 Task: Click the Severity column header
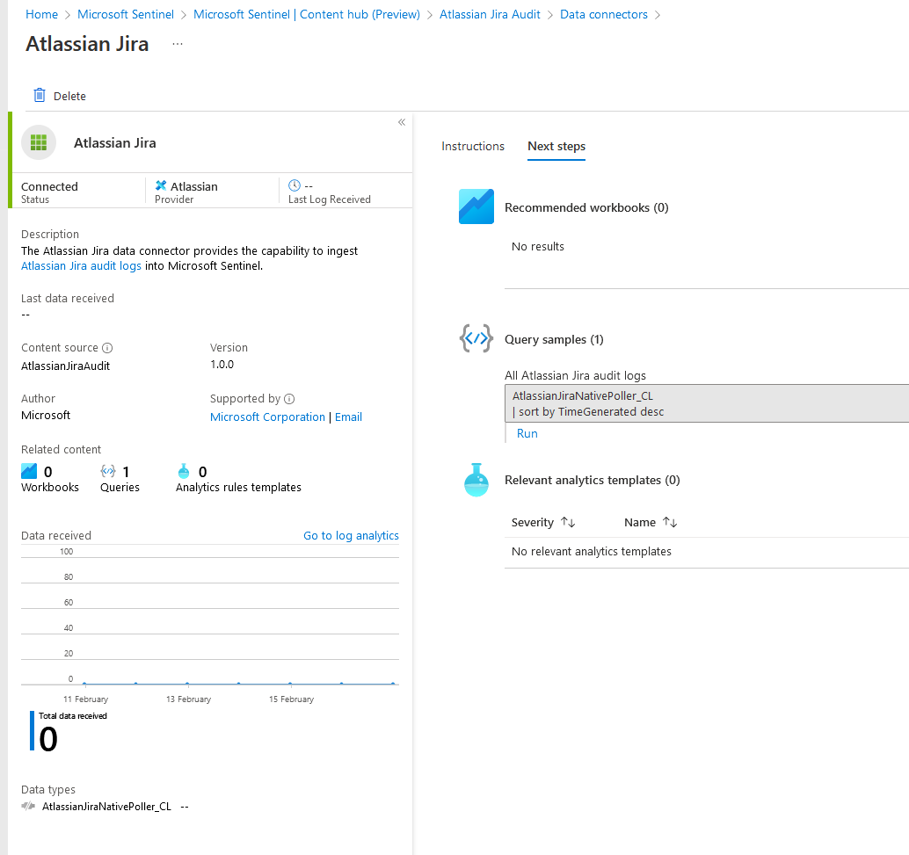532,522
